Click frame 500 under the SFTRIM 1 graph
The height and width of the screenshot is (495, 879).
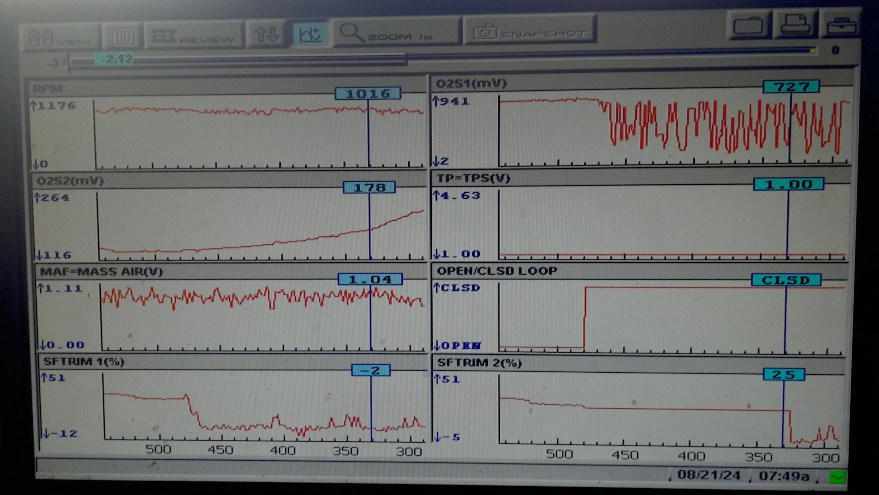[158, 449]
